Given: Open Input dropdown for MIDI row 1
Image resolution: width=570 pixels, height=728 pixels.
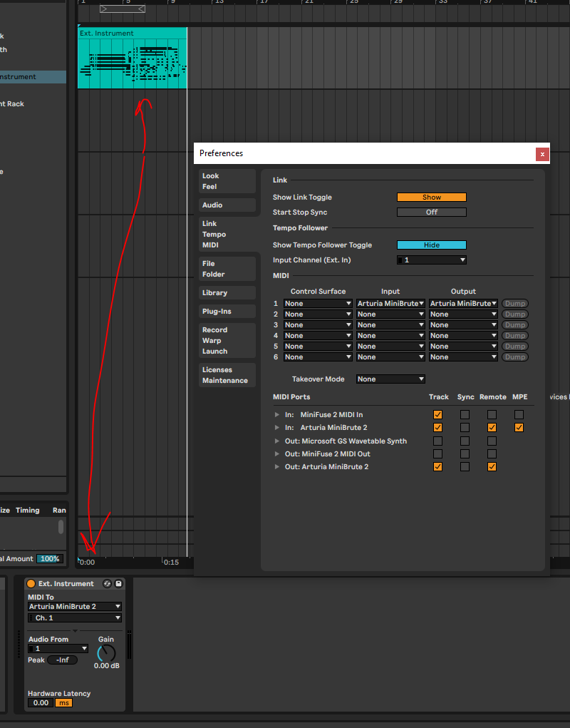Looking at the screenshot, I should [x=390, y=304].
